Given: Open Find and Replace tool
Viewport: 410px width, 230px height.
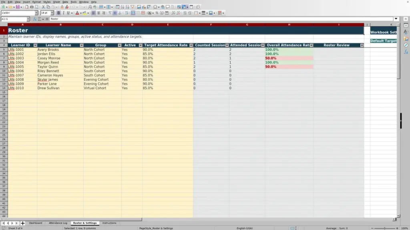Looking at the screenshot, I should click(x=90, y=7).
